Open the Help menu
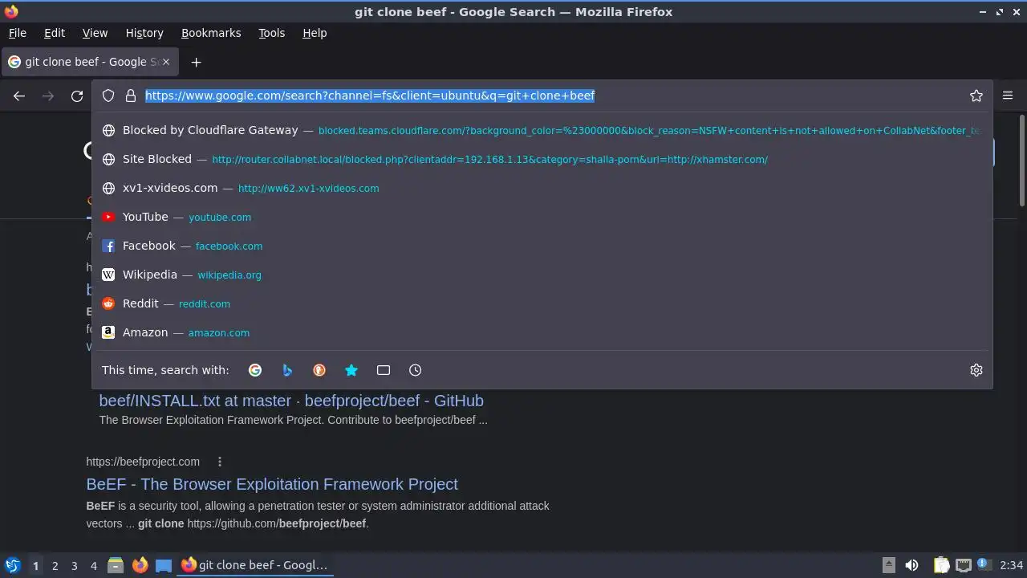This screenshot has width=1027, height=578. point(315,33)
